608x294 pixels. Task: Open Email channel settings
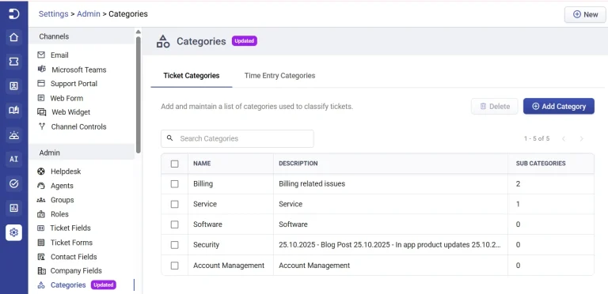59,55
